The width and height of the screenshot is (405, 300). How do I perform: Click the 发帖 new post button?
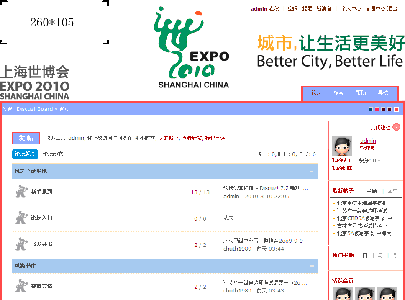pos(26,138)
